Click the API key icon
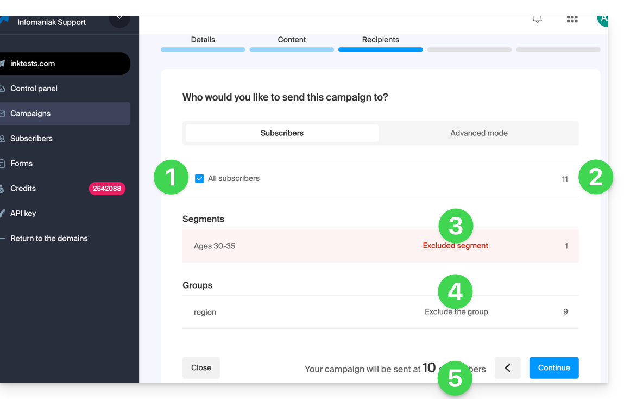This screenshot has height=399, width=624. click(x=3, y=214)
